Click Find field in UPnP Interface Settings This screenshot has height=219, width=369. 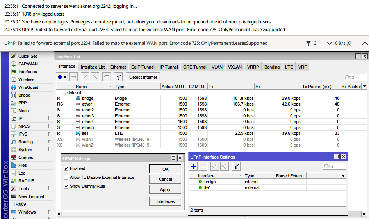334,166
